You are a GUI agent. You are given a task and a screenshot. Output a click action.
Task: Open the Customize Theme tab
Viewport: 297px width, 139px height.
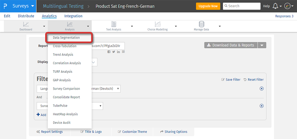click(x=132, y=131)
